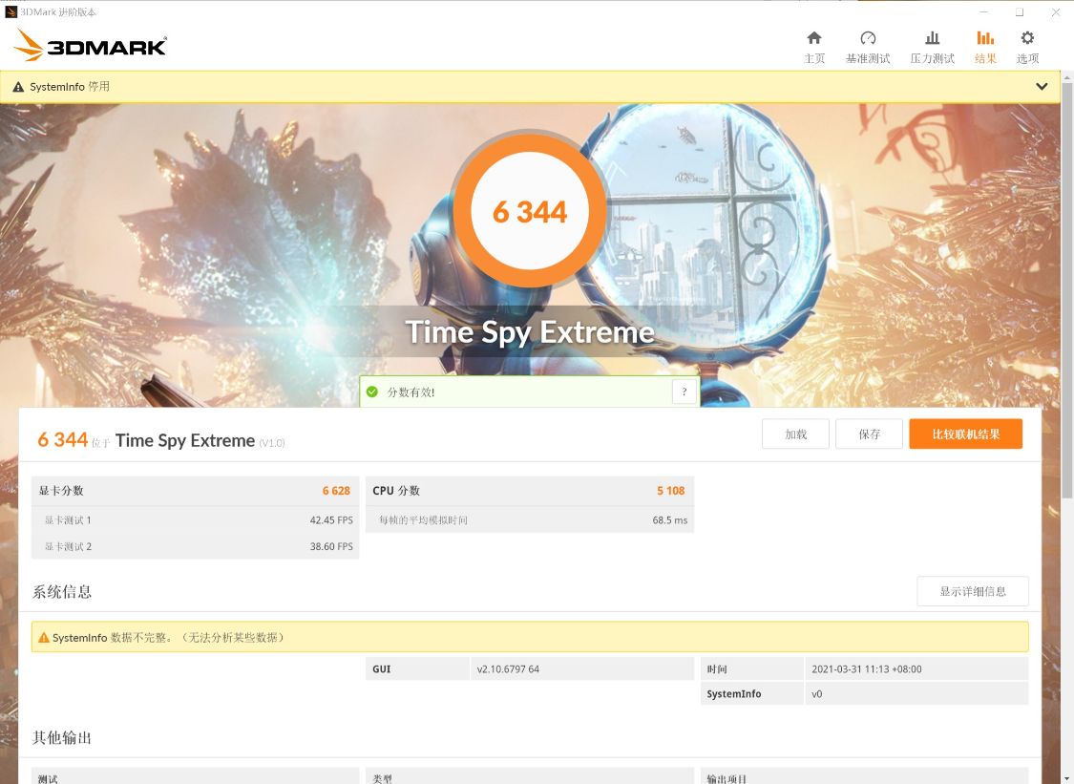
Task: Click the graphics score value 6 628
Action: 336,491
